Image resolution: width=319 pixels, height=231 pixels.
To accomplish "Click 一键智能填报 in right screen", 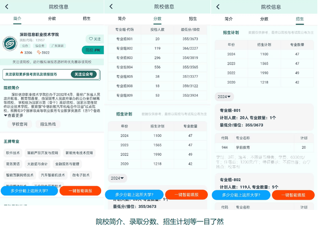I will pos(293,195).
